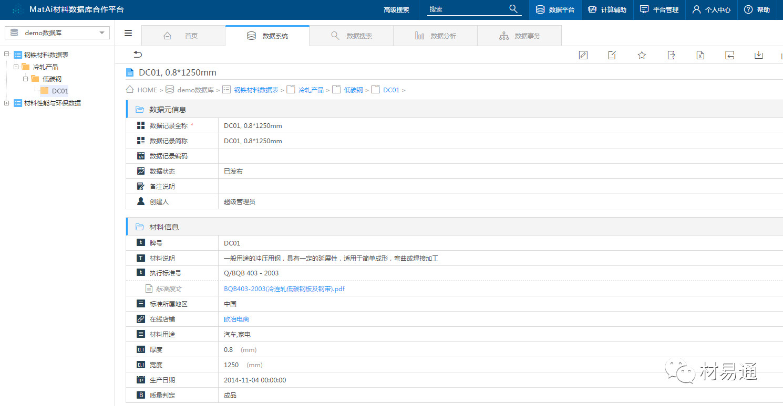
Task: Switch to the 数据搜索 tab
Action: coord(351,36)
